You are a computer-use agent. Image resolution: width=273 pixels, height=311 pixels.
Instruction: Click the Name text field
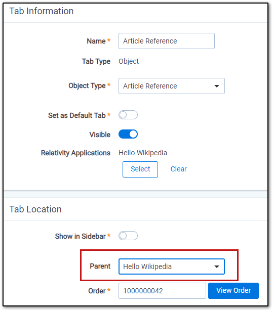tap(167, 41)
